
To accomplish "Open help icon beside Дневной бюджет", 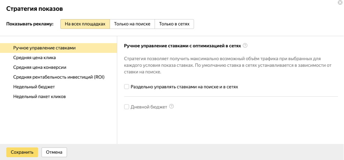I will click(x=171, y=106).
